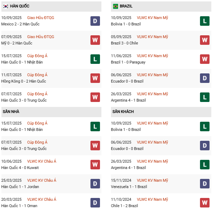This screenshot has width=212, height=211.
Task: Click the Hồng Kông 0 - 2 Hàn Quốc result
Action: pyautogui.click(x=24, y=81)
